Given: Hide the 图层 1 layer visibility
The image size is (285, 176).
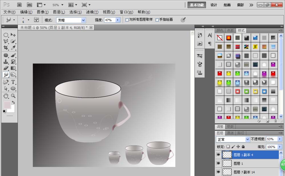Looking at the screenshot, I should click(x=218, y=163).
